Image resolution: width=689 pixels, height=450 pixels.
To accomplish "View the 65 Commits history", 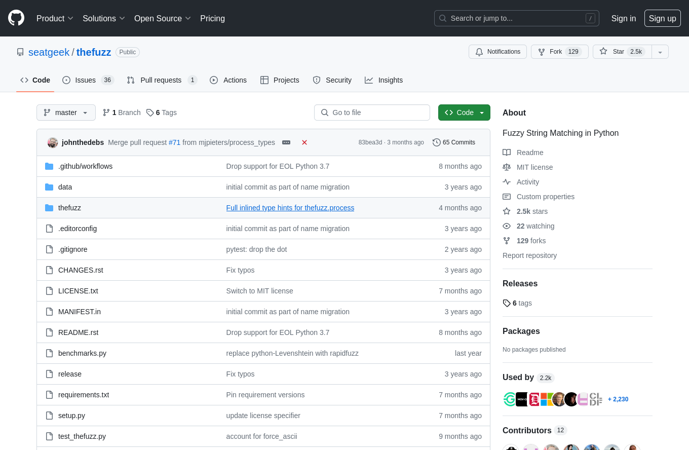I will (x=454, y=142).
